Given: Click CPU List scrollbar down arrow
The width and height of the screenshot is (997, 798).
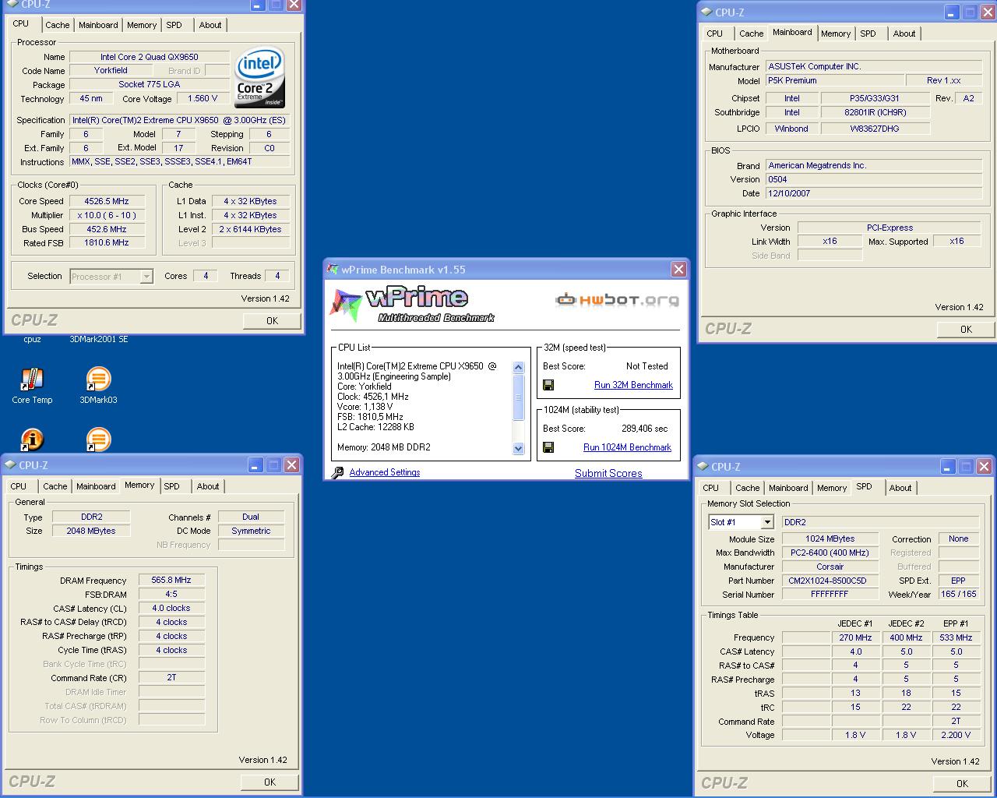Looking at the screenshot, I should (x=519, y=448).
